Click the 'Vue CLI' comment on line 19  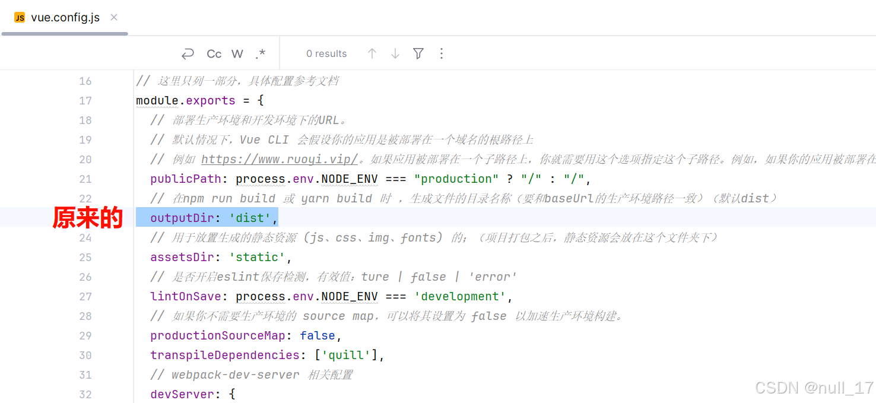pos(342,139)
